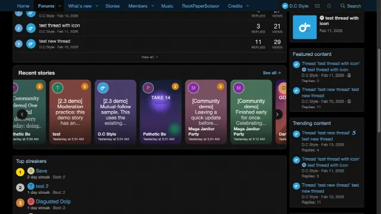This screenshot has height=214, width=381.
Task: Show next stories with right arrow
Action: (277, 114)
